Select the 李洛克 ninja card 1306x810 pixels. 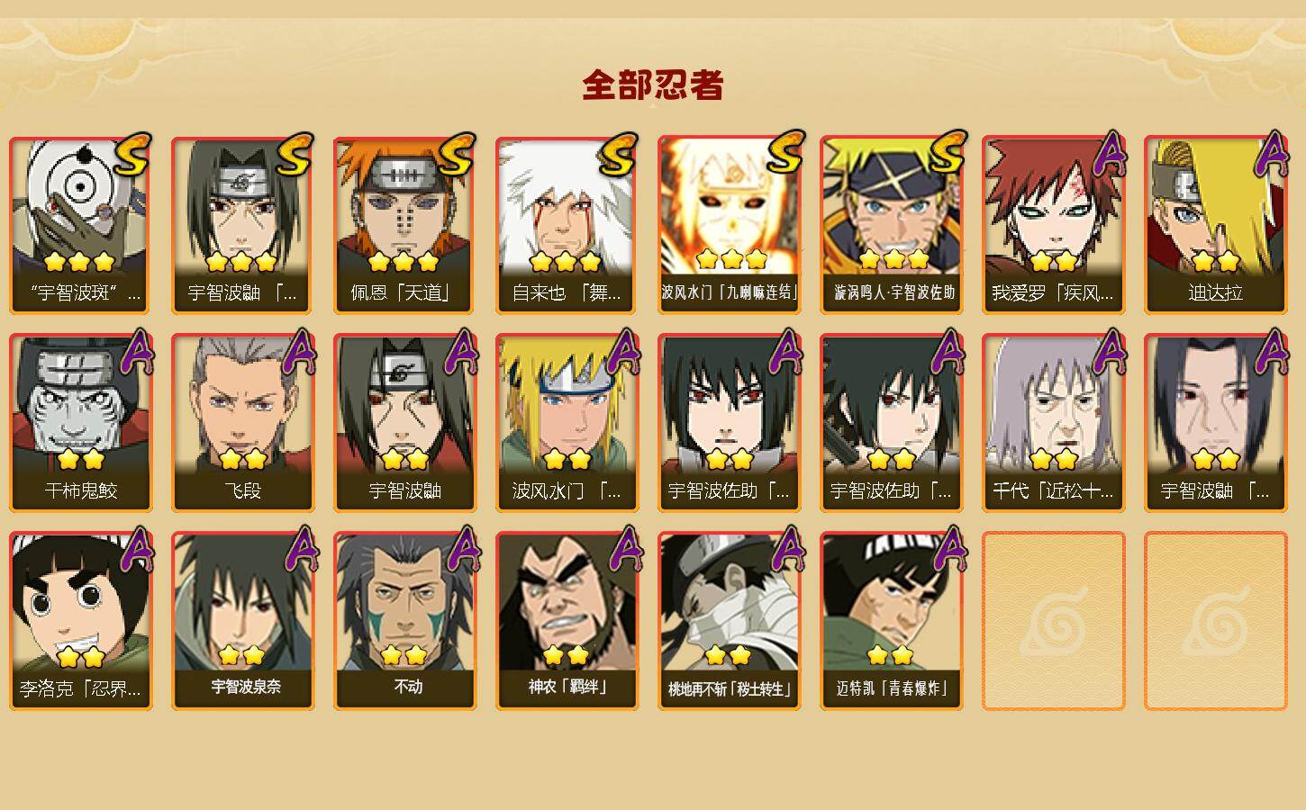click(x=80, y=621)
